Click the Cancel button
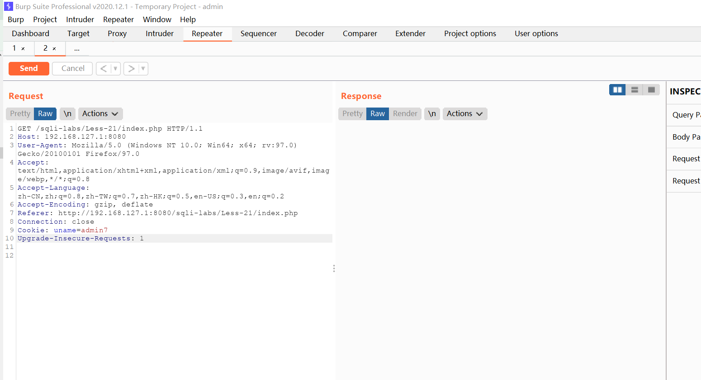The height and width of the screenshot is (380, 701). [73, 69]
